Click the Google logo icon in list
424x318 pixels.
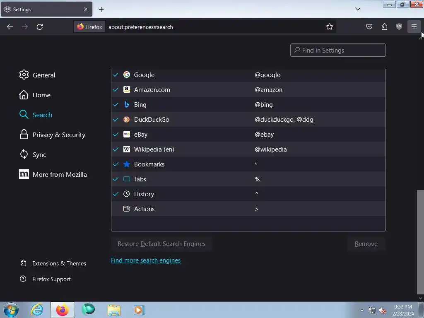127,75
